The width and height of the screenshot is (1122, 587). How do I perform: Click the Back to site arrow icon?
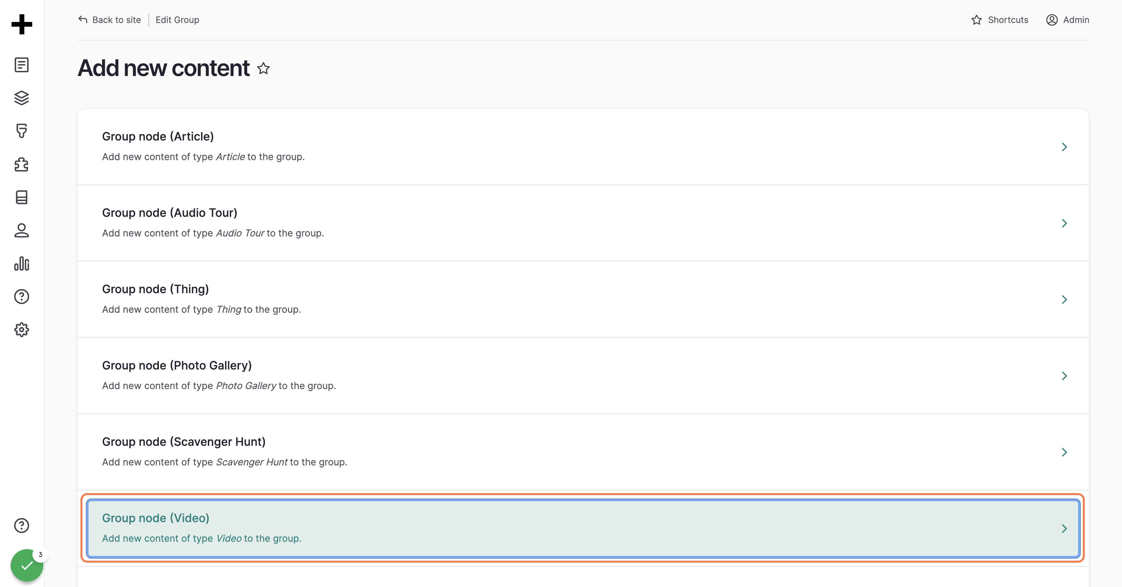tap(83, 20)
